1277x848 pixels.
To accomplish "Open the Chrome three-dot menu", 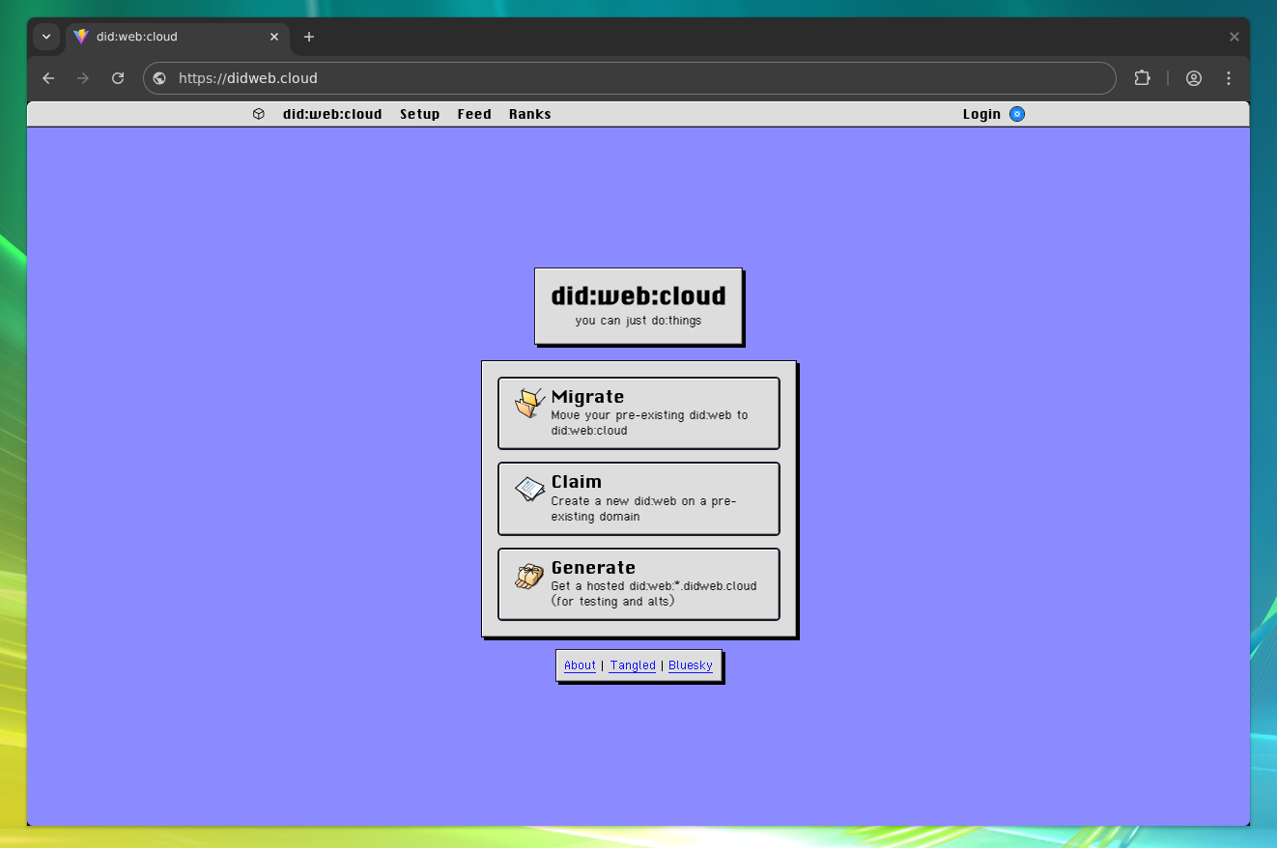I will 1229,78.
